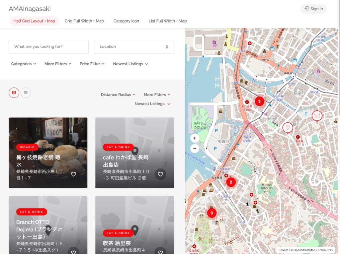Bookmark cafe わかば堂 with the heart icon
Screen dimensions: 340x254
(x=160, y=174)
